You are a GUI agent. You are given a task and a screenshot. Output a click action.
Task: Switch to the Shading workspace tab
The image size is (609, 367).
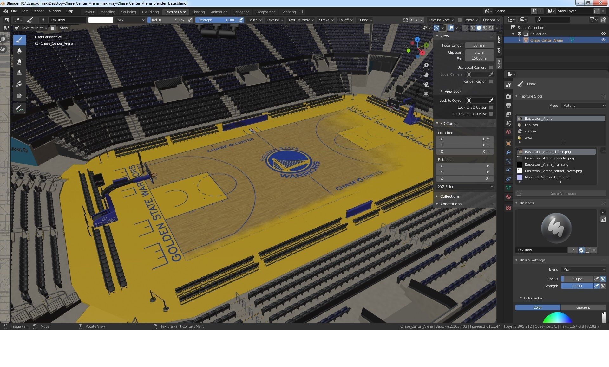(198, 12)
